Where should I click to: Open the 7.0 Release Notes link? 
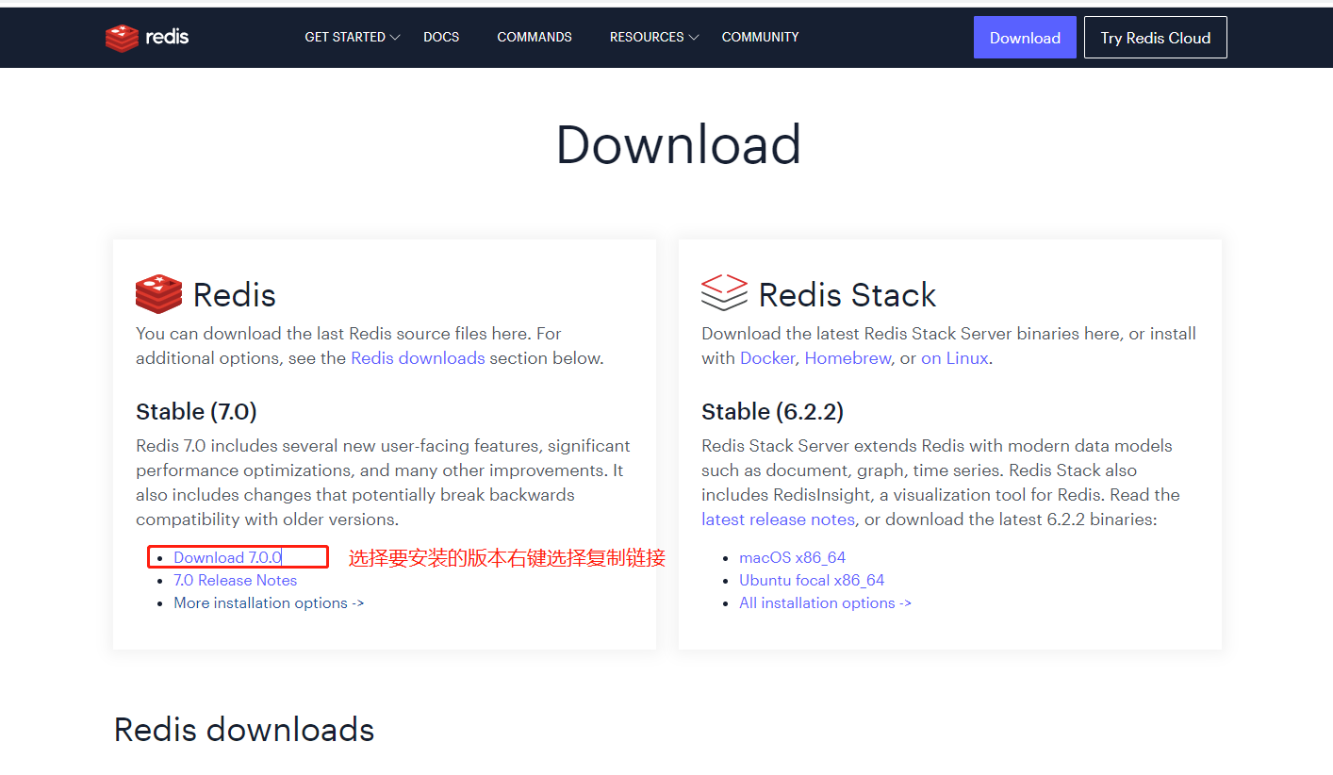coord(235,581)
